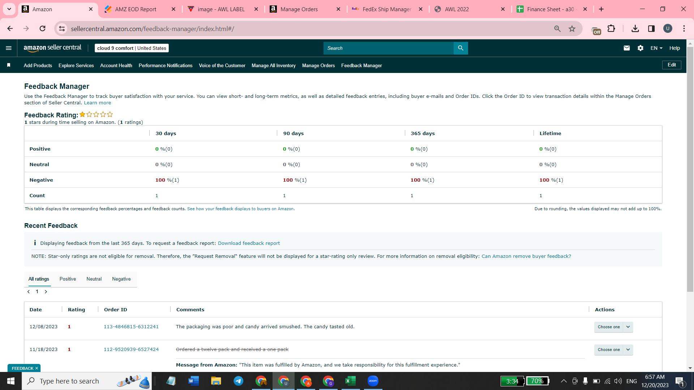
Task: Open Choose one dropdown for 12/08/2023 feedback
Action: point(609,327)
